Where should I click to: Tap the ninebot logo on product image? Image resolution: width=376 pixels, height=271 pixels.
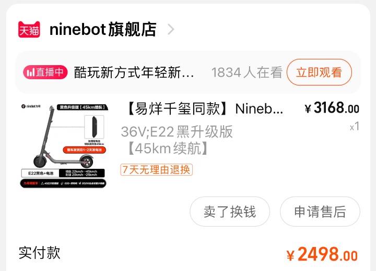[31, 106]
